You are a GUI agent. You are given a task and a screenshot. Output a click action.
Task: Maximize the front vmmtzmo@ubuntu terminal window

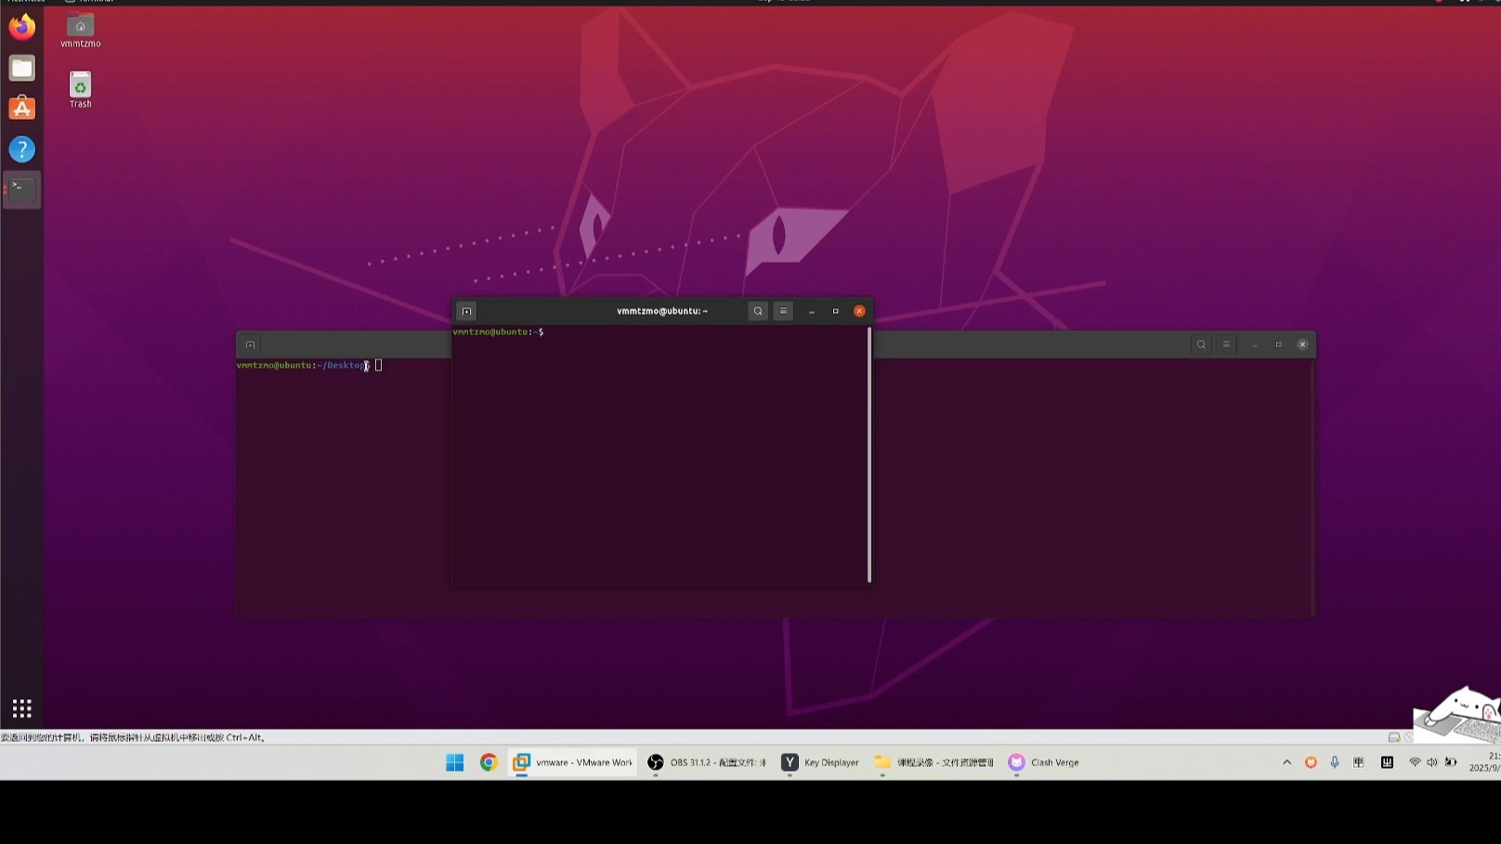click(836, 311)
